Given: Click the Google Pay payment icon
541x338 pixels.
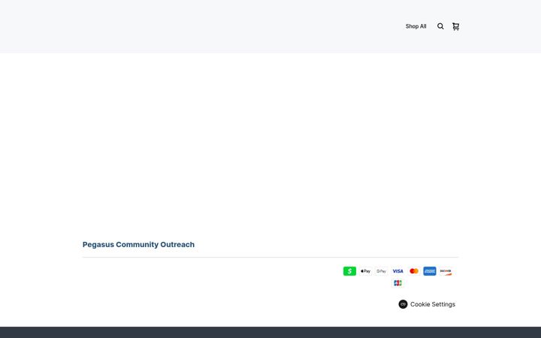Looking at the screenshot, I should pos(382,271).
